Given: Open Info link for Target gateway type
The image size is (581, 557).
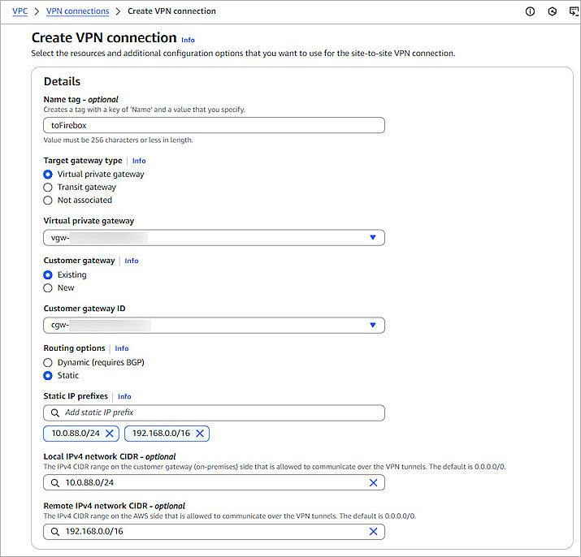Looking at the screenshot, I should pyautogui.click(x=139, y=161).
